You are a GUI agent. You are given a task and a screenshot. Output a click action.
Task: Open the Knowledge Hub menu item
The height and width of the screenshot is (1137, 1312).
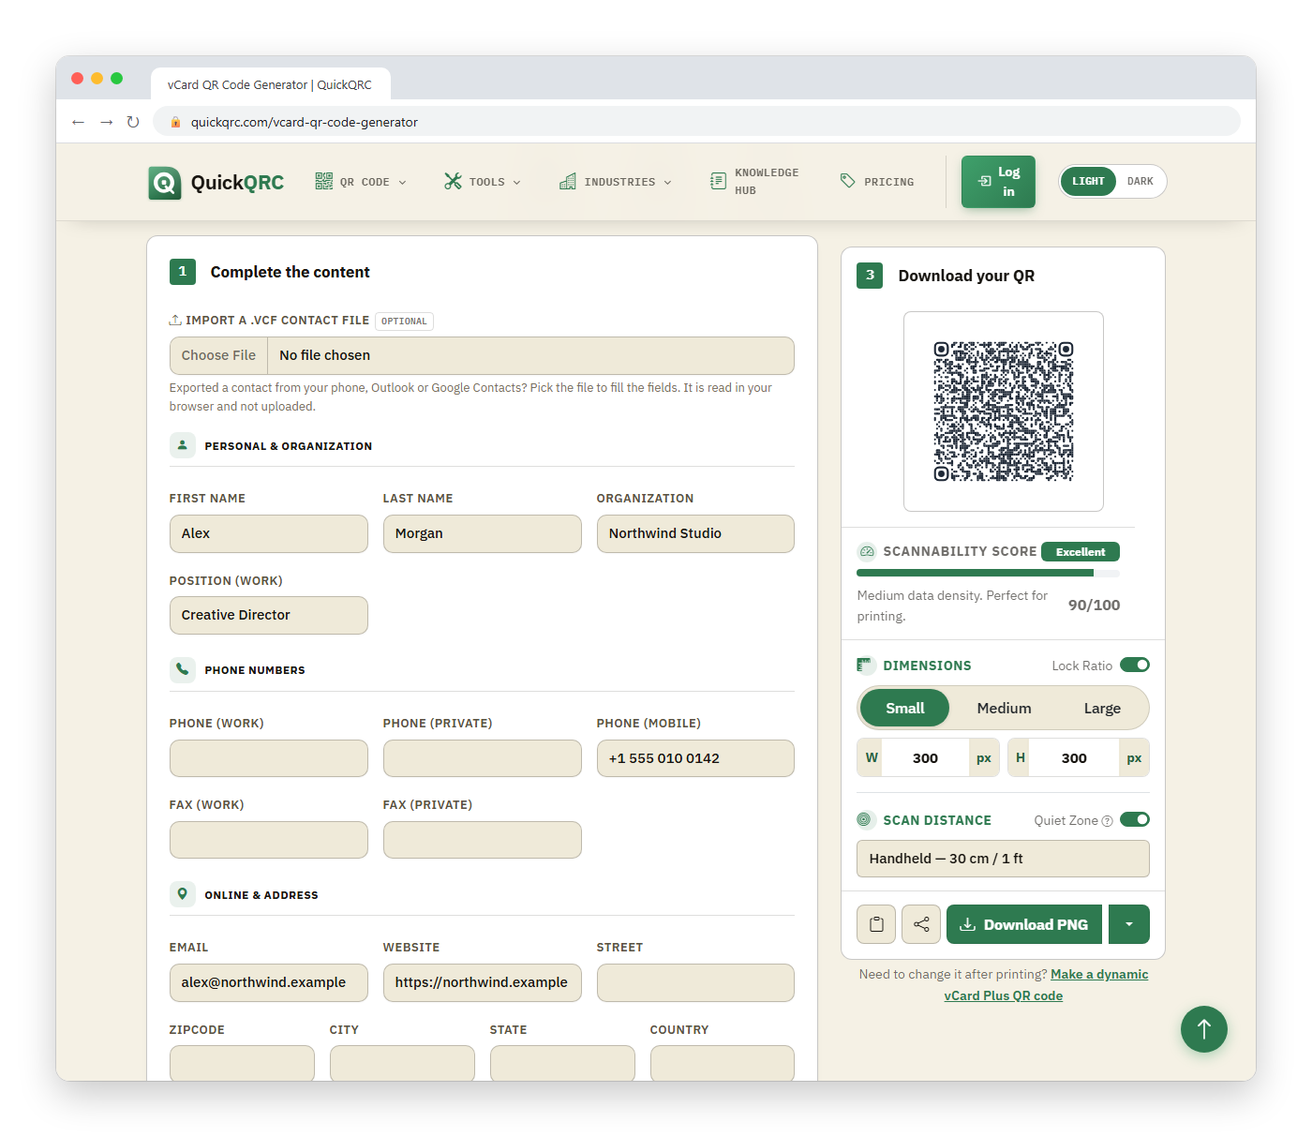point(754,181)
